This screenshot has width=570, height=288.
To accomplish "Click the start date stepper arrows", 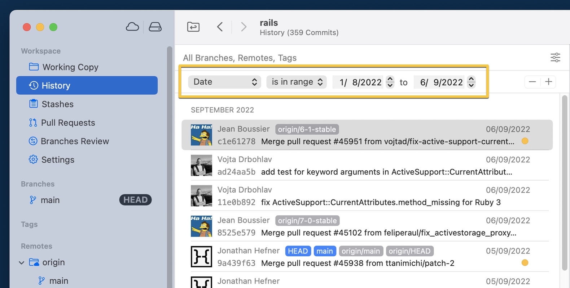I will 390,82.
